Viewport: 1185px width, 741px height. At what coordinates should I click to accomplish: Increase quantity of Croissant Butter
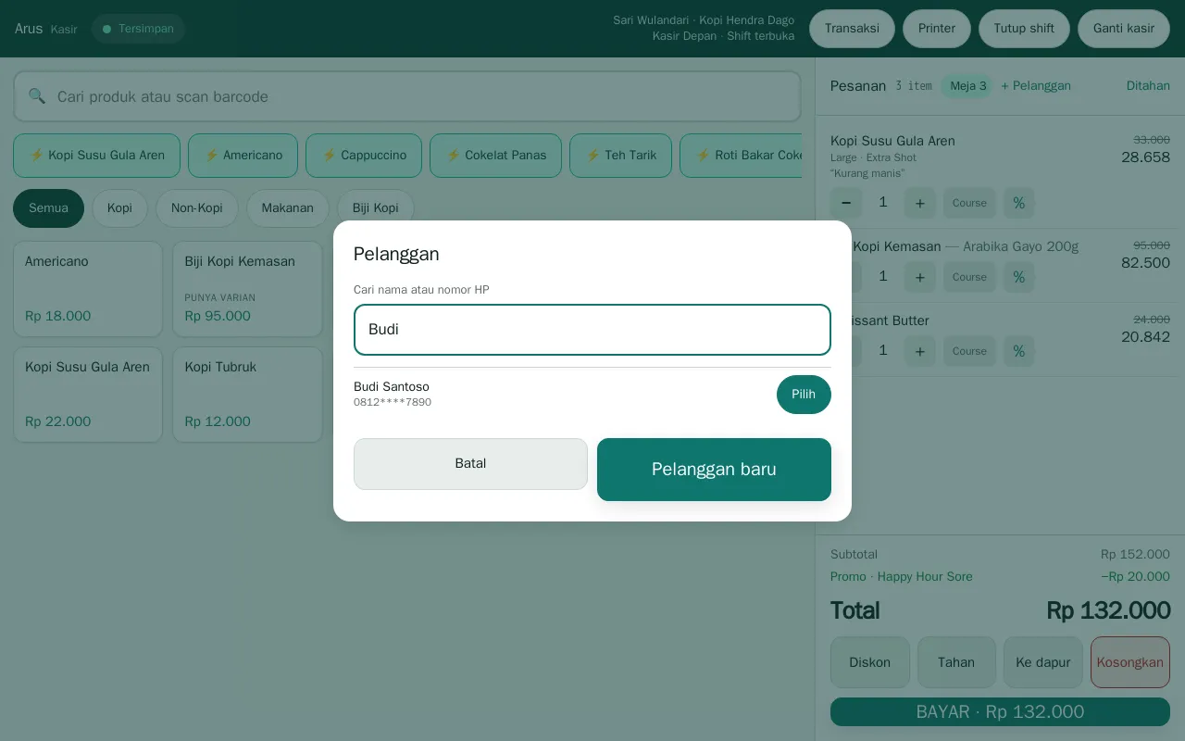[x=920, y=351]
